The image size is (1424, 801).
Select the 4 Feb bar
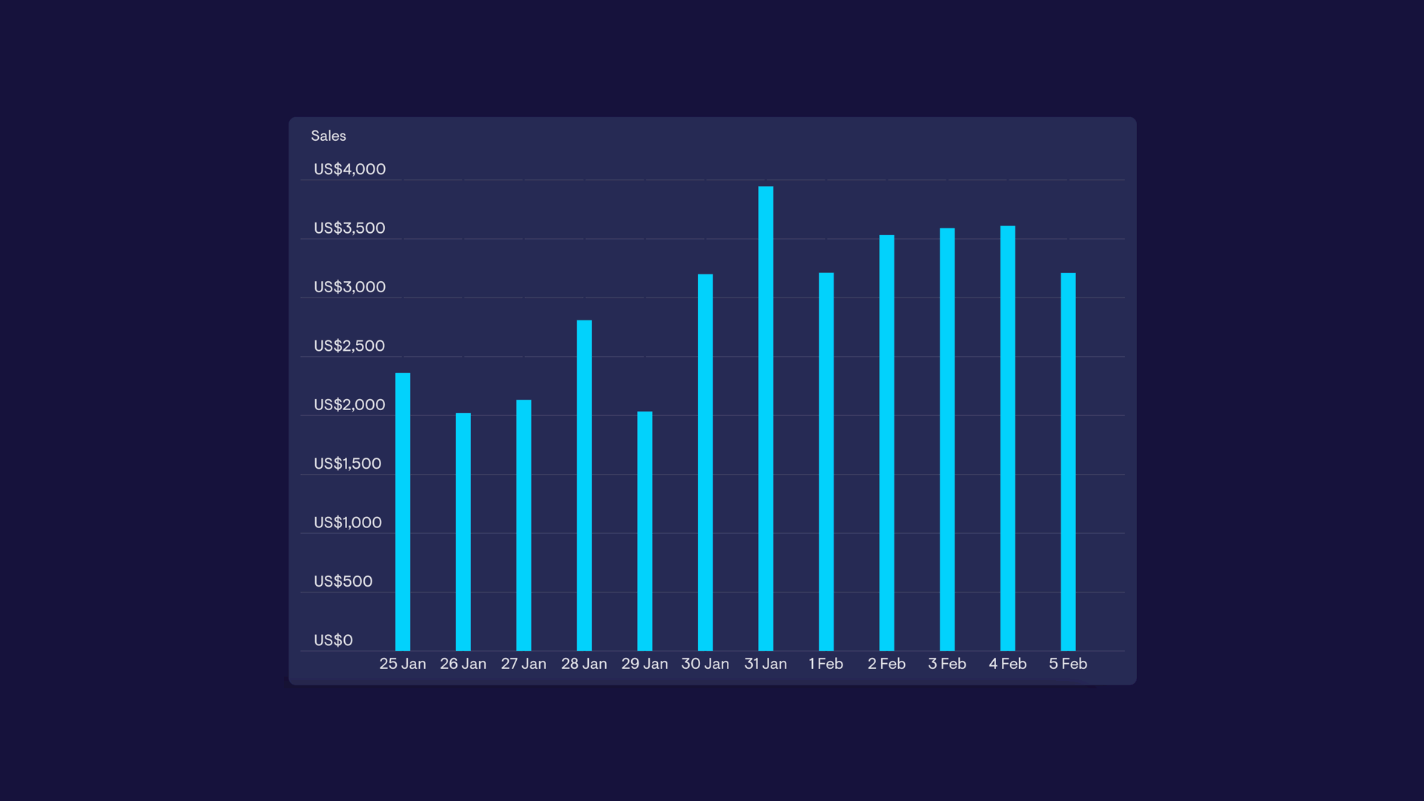point(1008,438)
